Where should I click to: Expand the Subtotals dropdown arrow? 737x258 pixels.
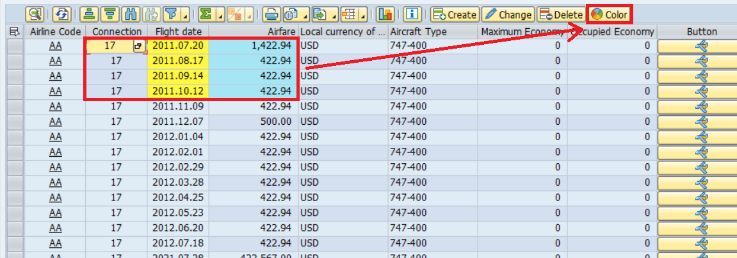[248, 15]
